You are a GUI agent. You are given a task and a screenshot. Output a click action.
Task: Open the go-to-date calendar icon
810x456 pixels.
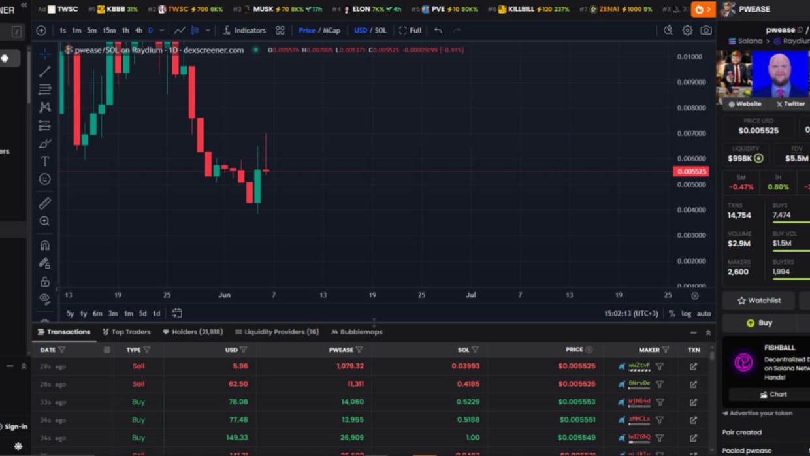pos(177,314)
